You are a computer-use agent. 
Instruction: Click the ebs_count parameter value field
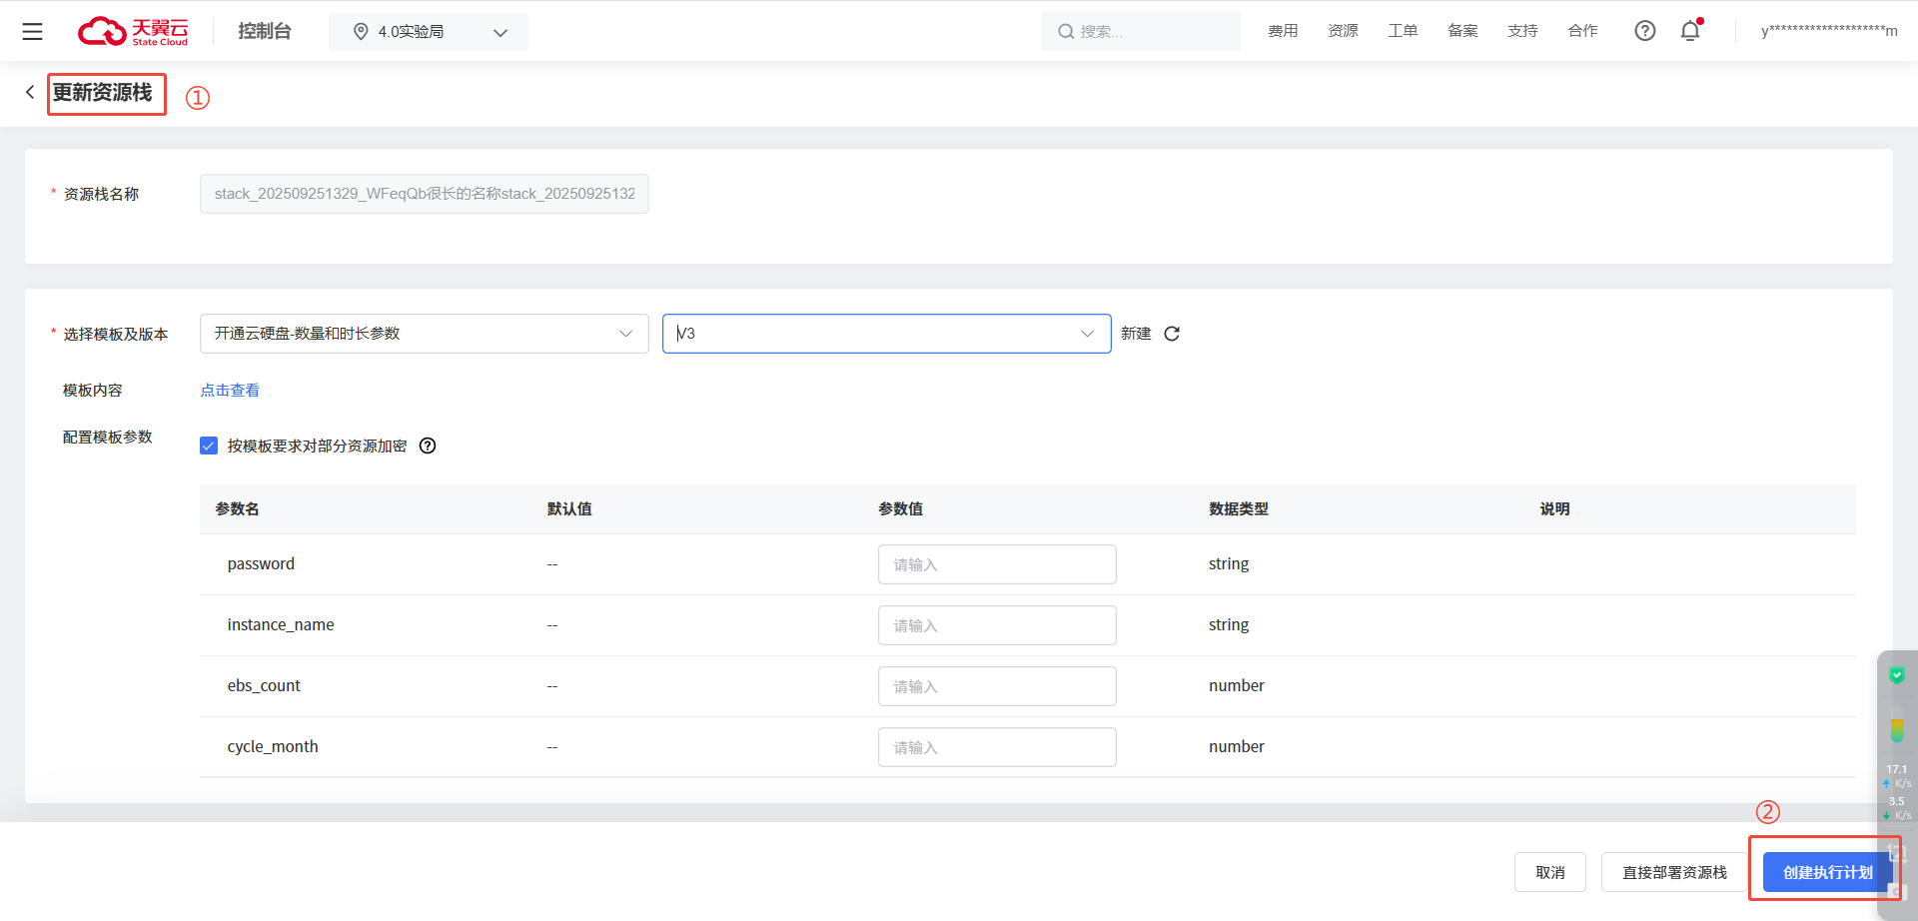pyautogui.click(x=996, y=686)
